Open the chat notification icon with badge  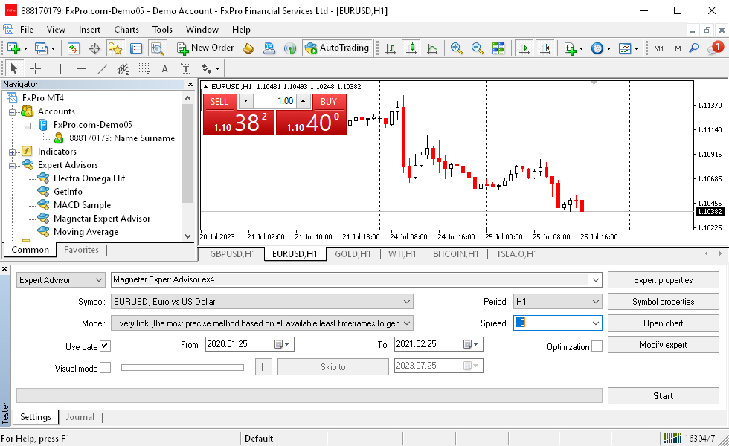pos(715,48)
